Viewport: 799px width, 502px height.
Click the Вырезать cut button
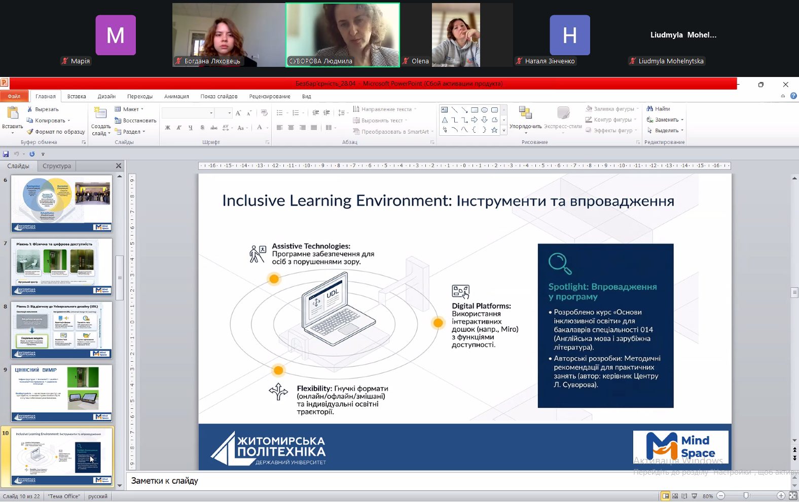click(44, 109)
